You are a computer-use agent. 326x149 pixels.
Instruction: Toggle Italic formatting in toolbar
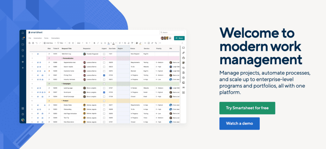point(98,43)
